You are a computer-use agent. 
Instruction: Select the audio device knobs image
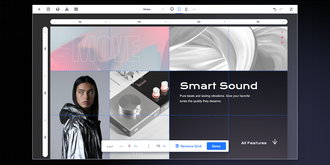(139, 115)
